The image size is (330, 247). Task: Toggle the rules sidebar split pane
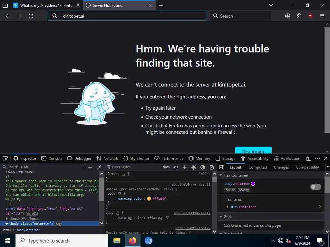(222, 167)
